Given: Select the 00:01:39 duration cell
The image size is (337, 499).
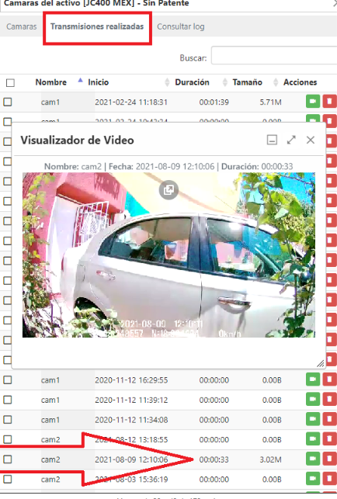Looking at the screenshot, I should [x=214, y=102].
